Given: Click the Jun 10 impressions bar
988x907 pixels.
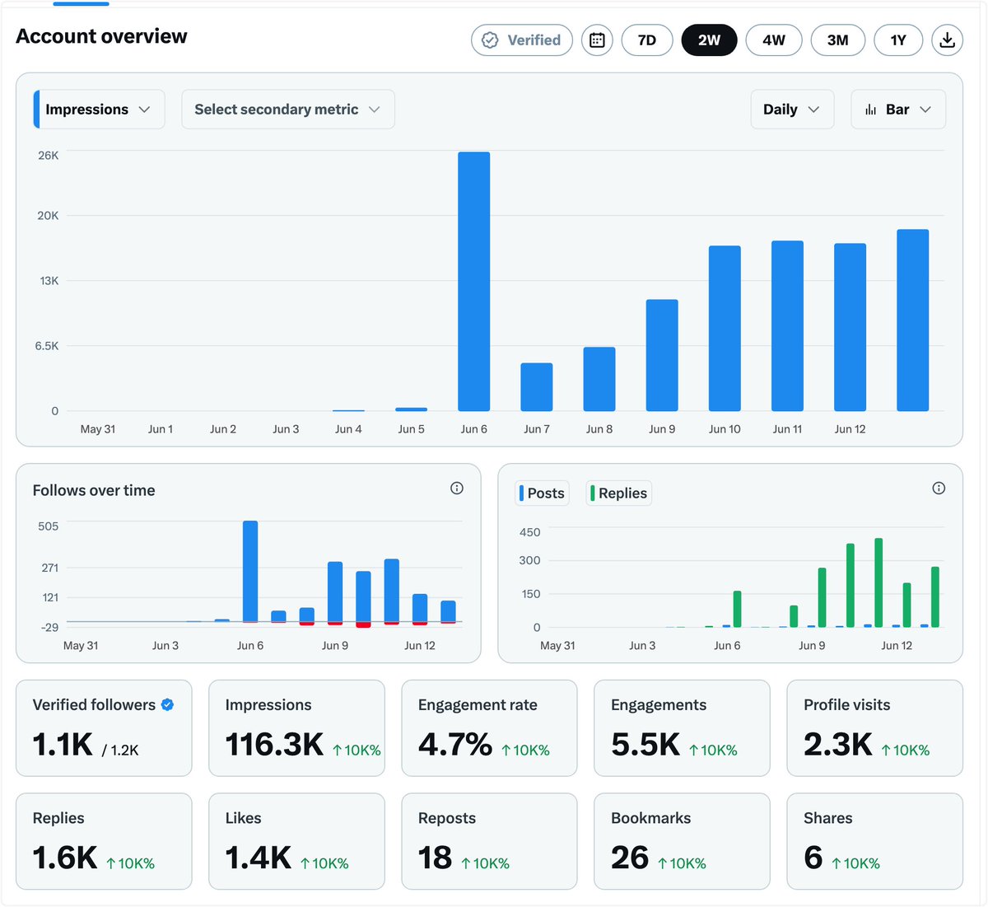Looking at the screenshot, I should point(725,328).
